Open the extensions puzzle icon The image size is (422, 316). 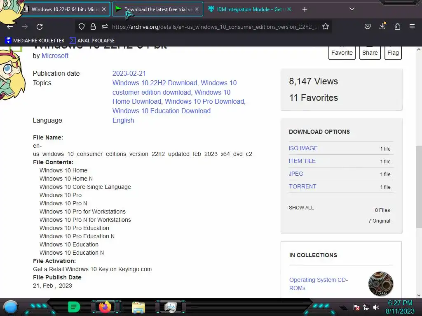[x=398, y=26]
